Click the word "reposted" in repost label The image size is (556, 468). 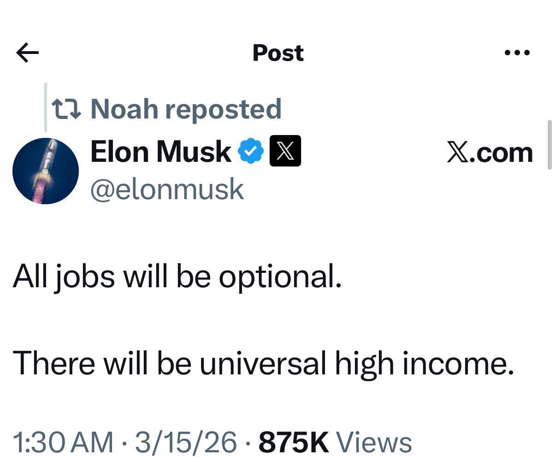pos(223,109)
